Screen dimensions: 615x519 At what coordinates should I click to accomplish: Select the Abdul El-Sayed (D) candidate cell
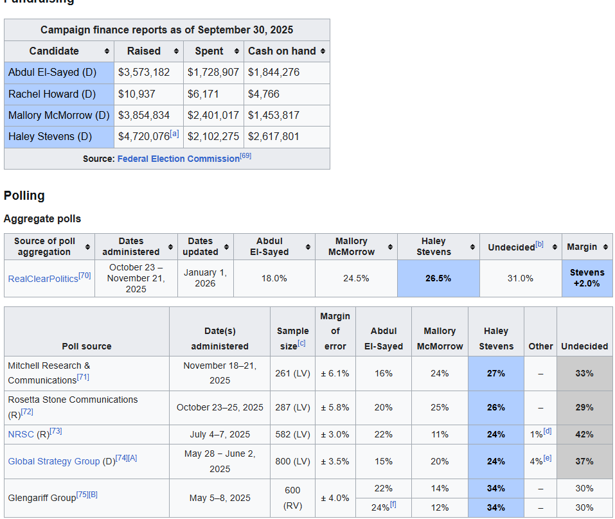(59, 73)
